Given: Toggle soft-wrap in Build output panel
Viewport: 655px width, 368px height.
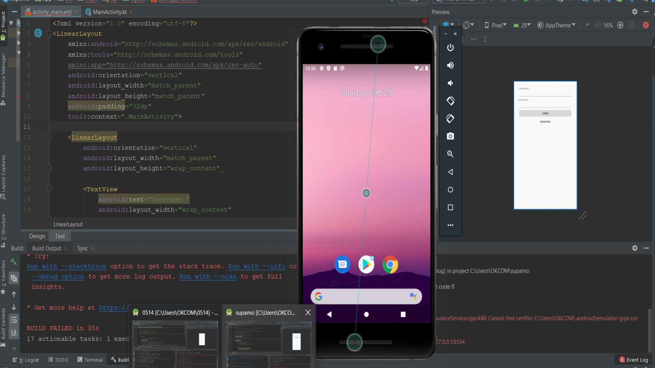Looking at the screenshot, I should coord(14,320).
